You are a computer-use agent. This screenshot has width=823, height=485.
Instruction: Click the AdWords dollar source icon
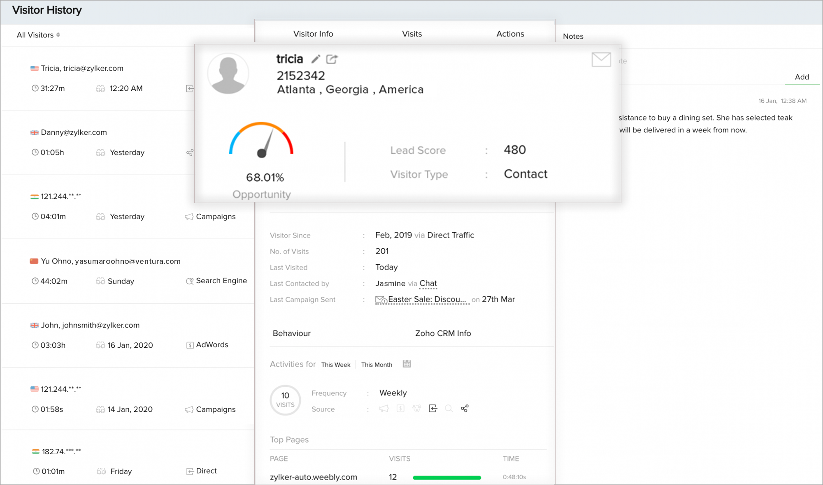click(x=400, y=409)
